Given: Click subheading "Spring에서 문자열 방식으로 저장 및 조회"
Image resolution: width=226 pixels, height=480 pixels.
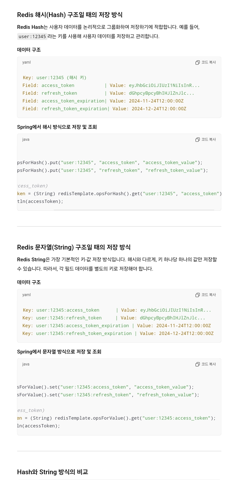Looking at the screenshot, I should tap(59, 351).
